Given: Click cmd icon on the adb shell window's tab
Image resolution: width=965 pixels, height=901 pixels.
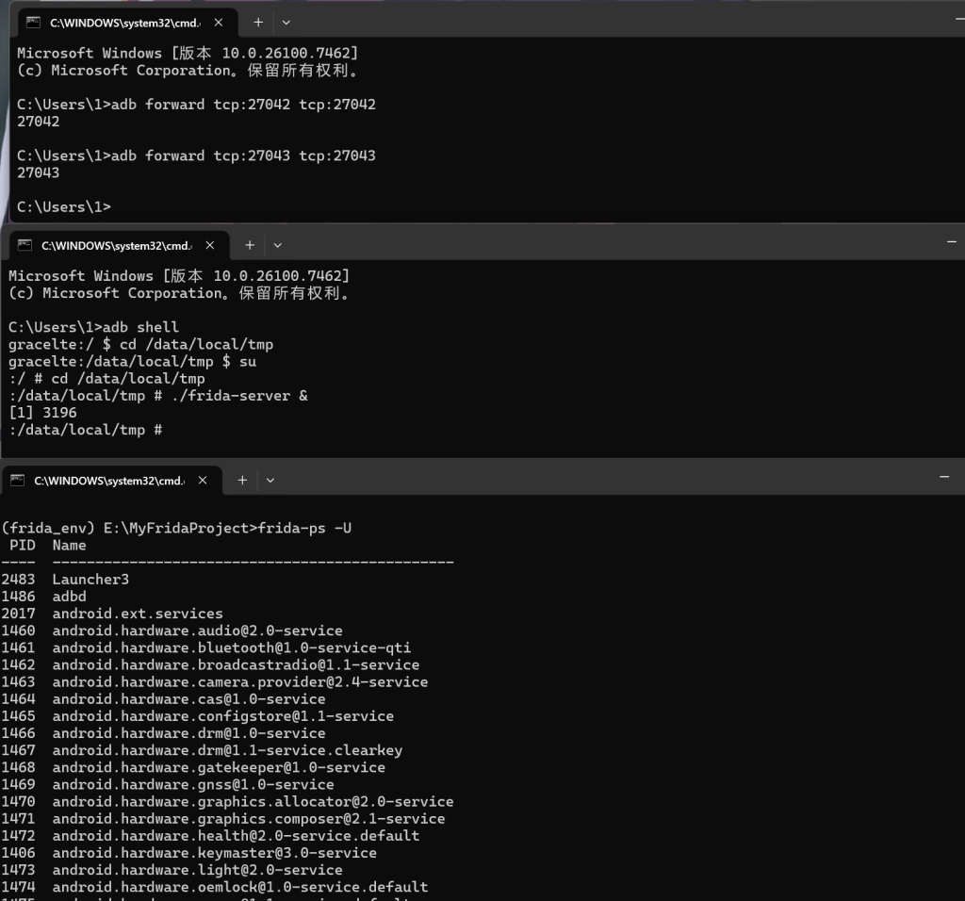Looking at the screenshot, I should pos(25,245).
